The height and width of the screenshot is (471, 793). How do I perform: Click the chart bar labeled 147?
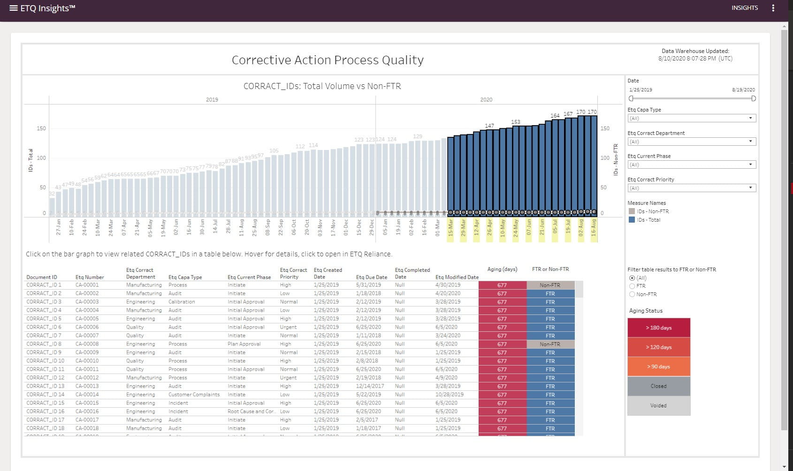point(489,173)
